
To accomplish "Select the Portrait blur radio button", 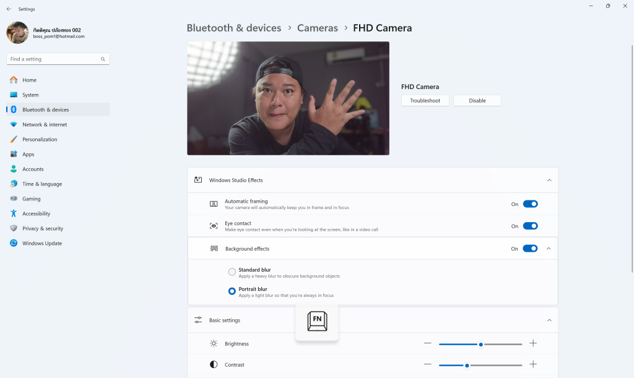I will 232,291.
